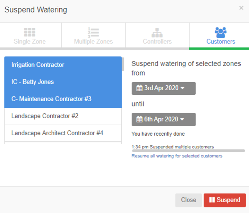Close the Suspend Watering dialog with X
The image size is (249, 213).
(x=241, y=8)
